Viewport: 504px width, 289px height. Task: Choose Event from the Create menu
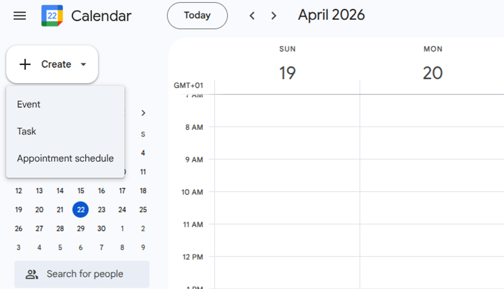tap(29, 104)
